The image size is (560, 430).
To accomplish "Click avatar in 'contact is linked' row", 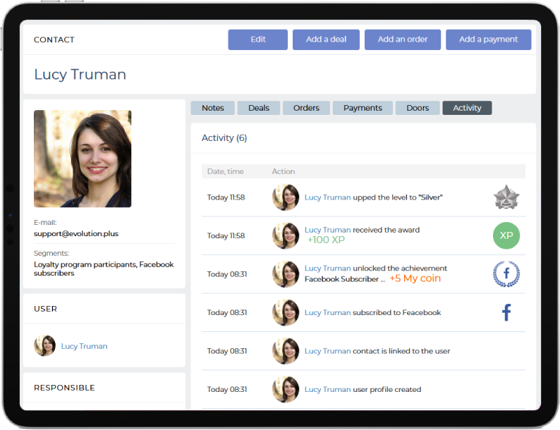I will coord(286,351).
